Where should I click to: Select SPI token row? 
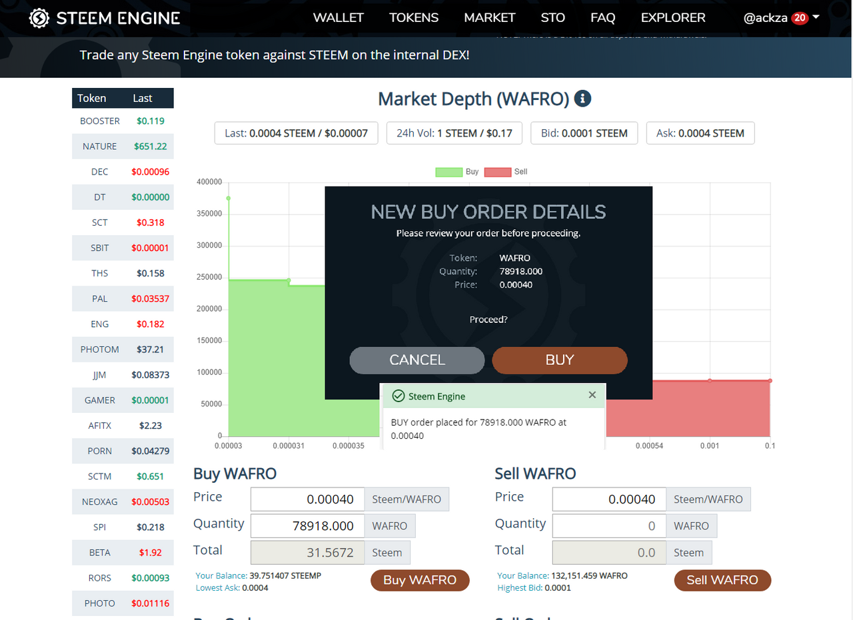123,527
